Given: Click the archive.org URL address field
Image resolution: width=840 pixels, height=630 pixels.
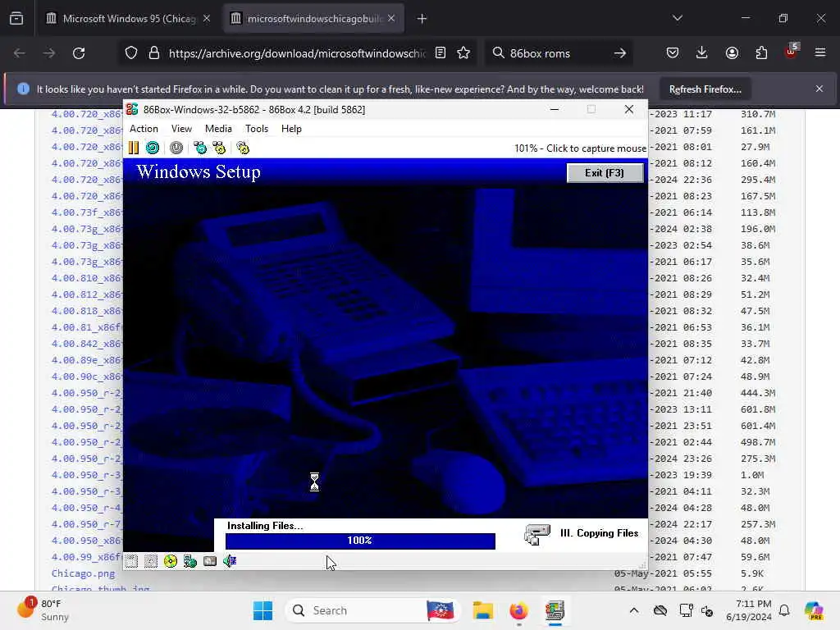Looking at the screenshot, I should pos(297,53).
